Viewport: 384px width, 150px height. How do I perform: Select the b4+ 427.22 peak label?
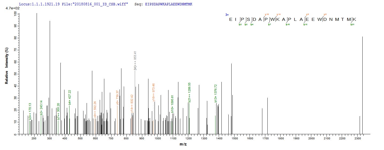point(70,97)
